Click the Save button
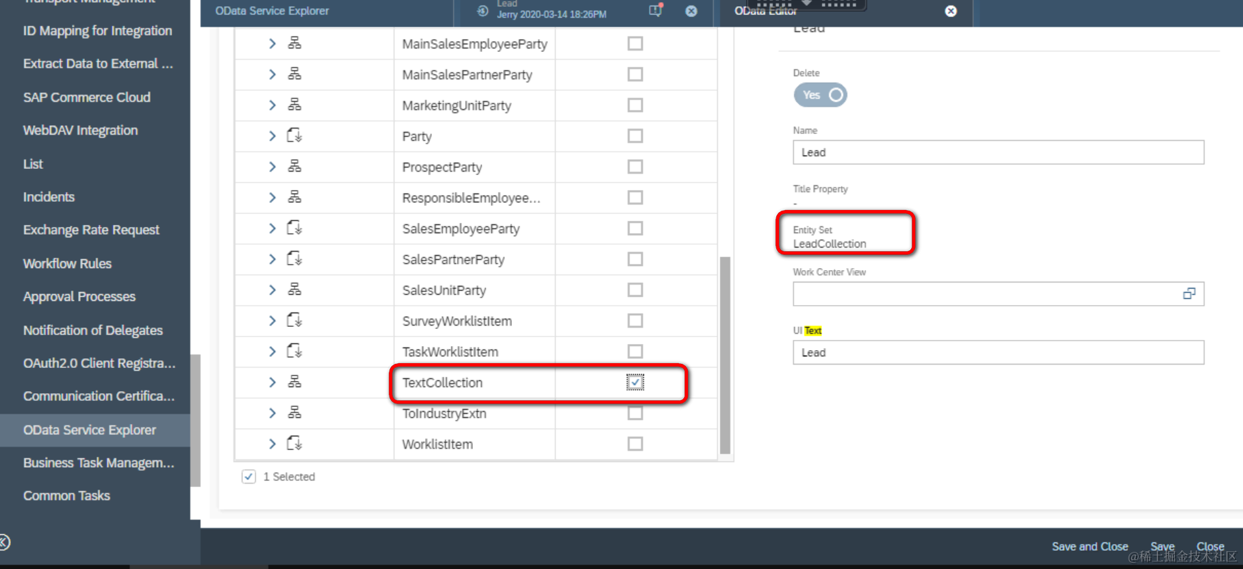 click(1162, 546)
